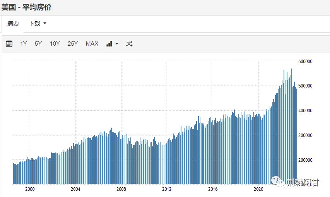
Task: Select the 5Y time range
Action: point(38,44)
